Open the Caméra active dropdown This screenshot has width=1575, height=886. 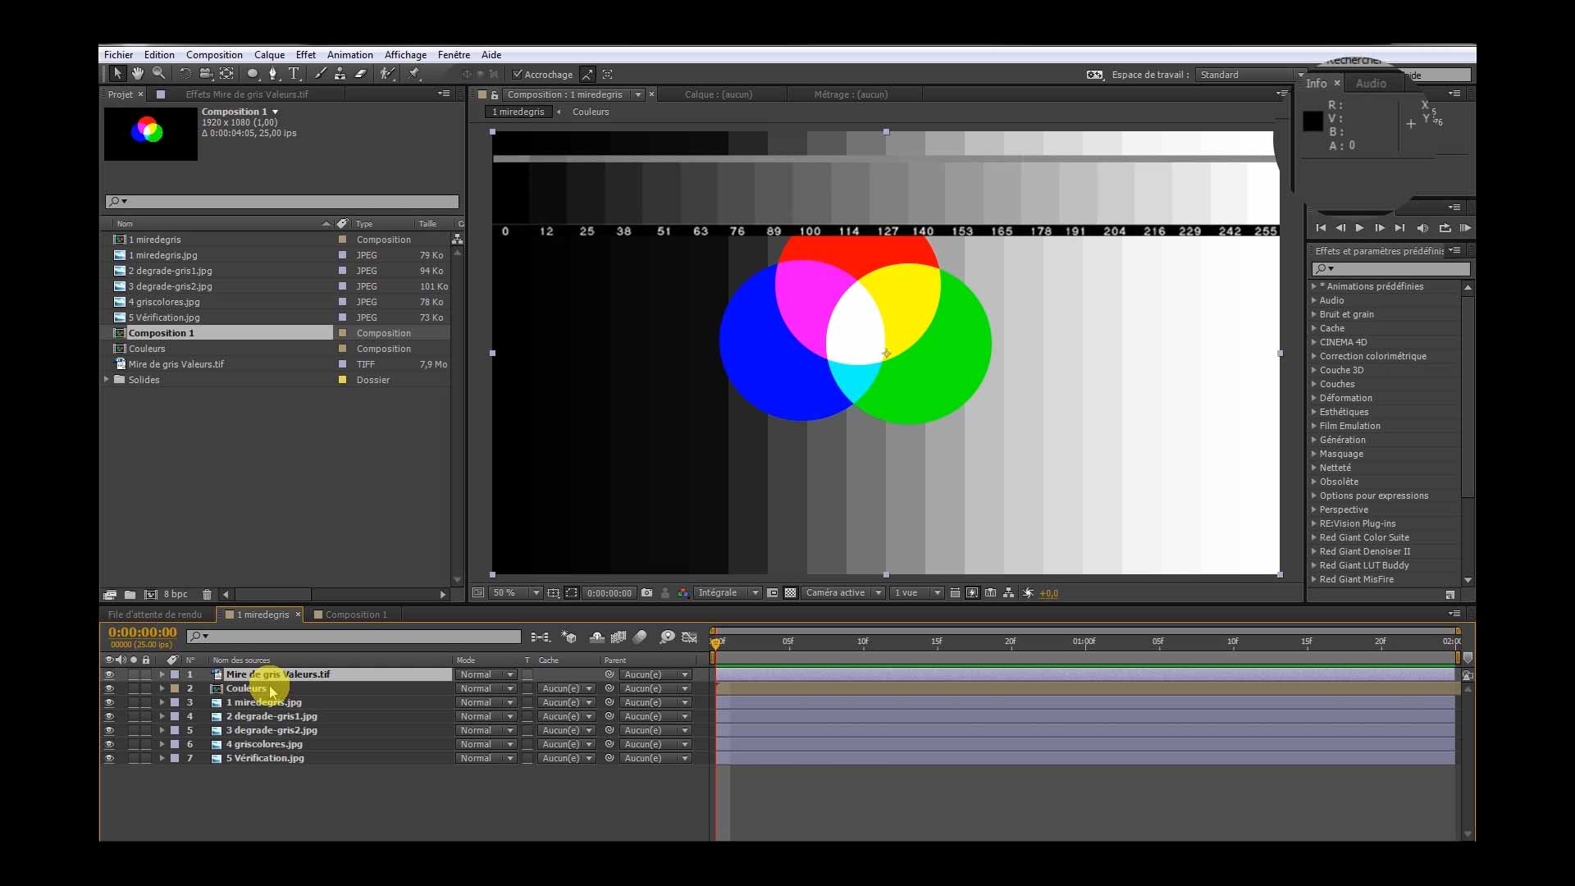[843, 593]
